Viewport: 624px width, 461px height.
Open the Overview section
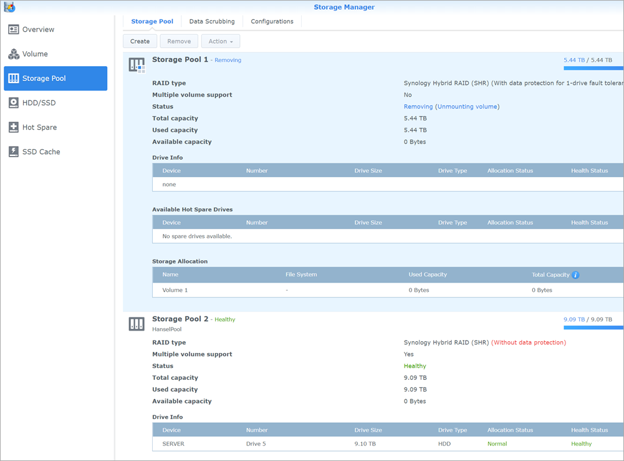55,29
